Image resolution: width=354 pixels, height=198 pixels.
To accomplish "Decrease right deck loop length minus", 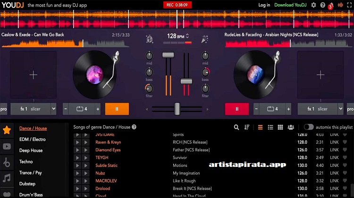I will 256,109.
